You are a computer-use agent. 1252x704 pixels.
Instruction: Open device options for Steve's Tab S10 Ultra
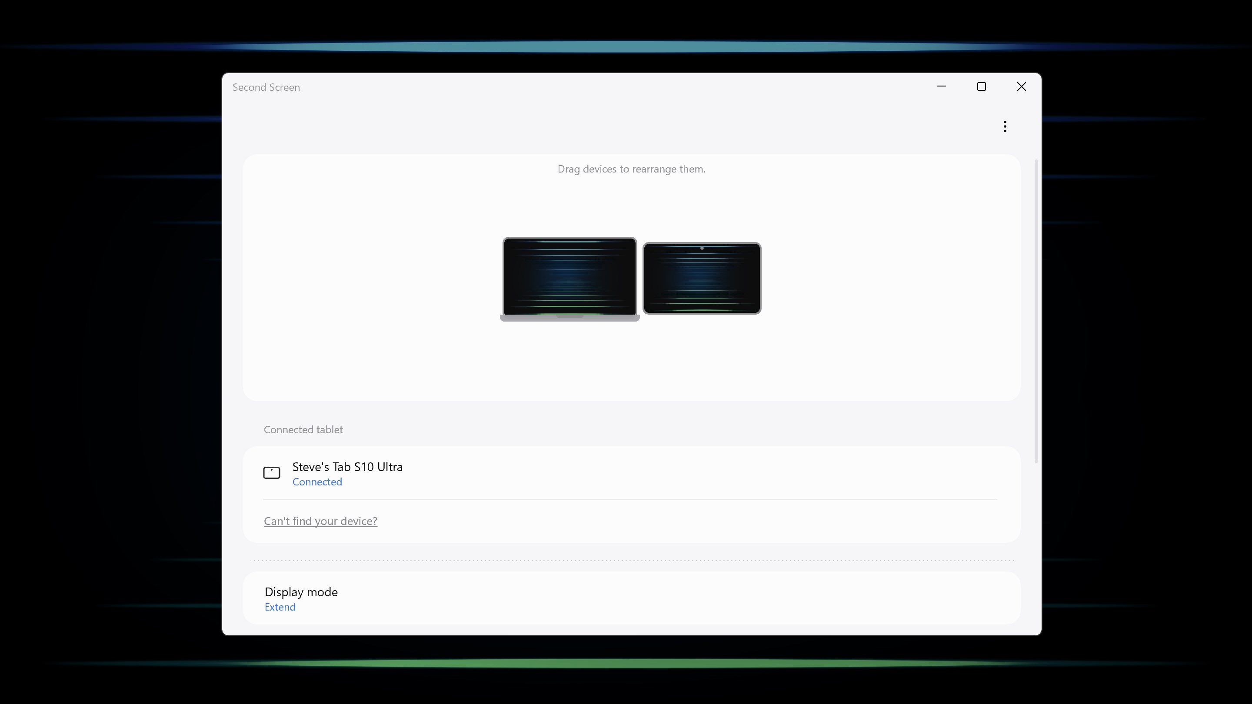[347, 467]
